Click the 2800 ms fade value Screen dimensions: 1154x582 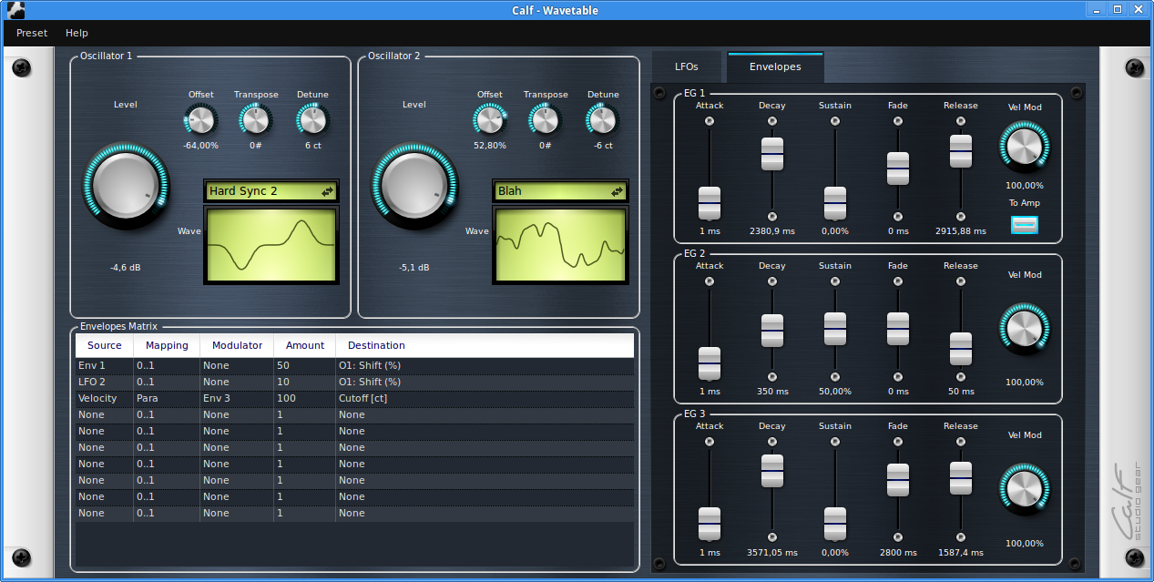click(x=898, y=553)
